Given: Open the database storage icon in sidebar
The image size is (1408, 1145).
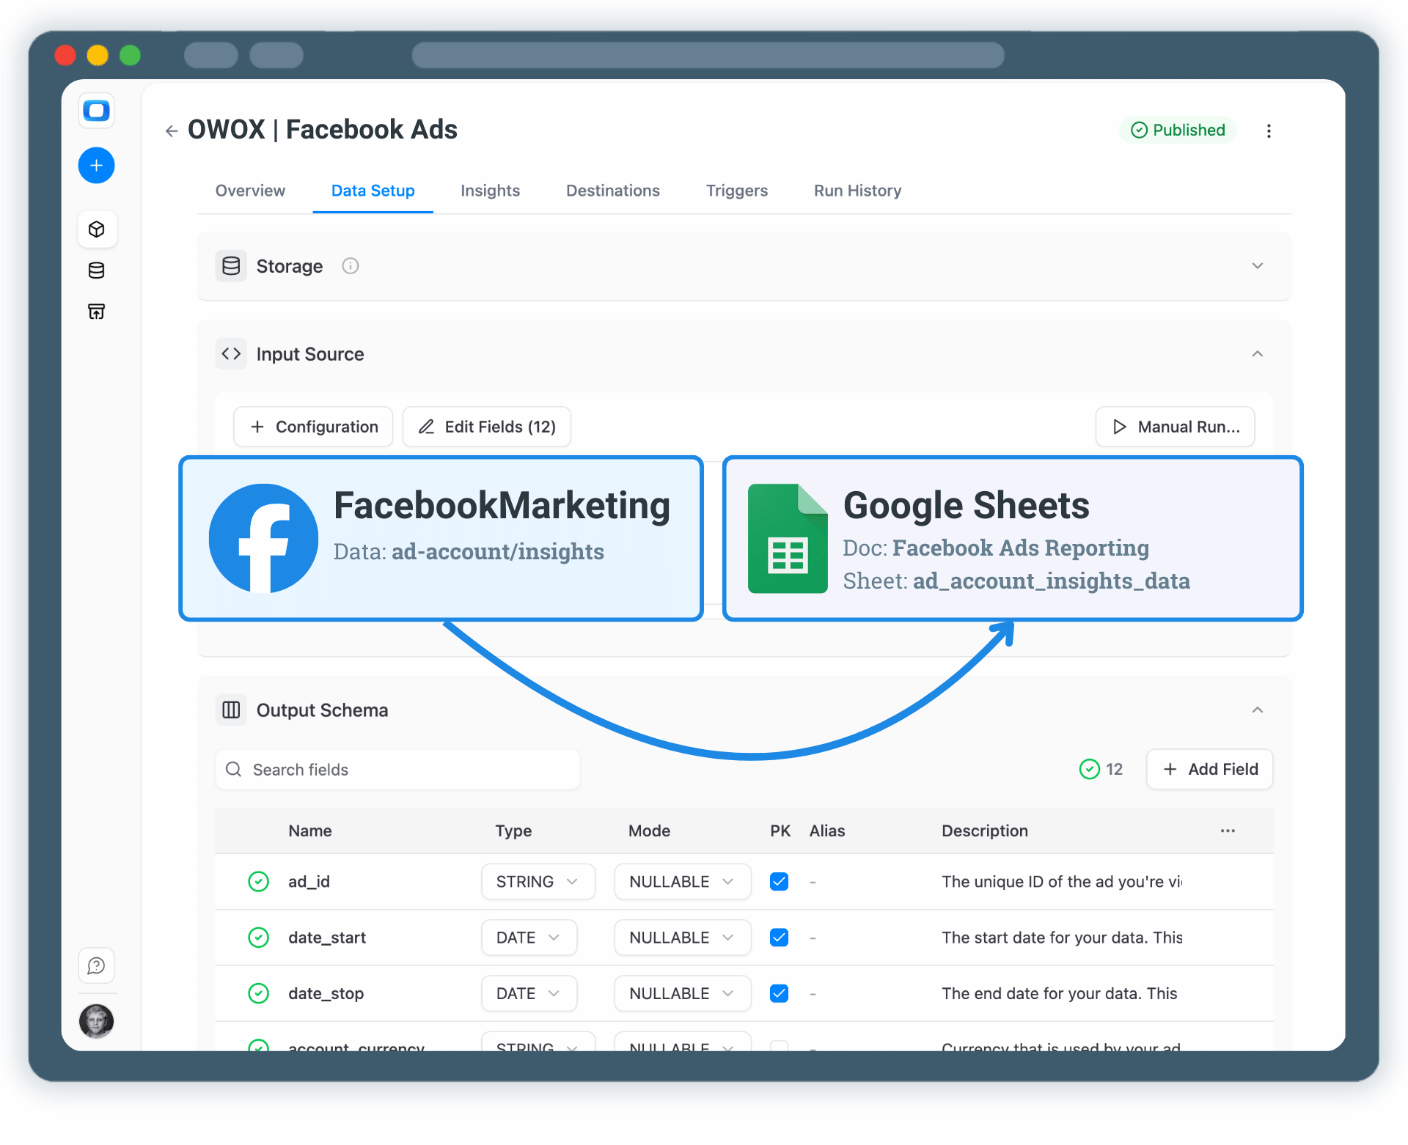Looking at the screenshot, I should pos(96,270).
